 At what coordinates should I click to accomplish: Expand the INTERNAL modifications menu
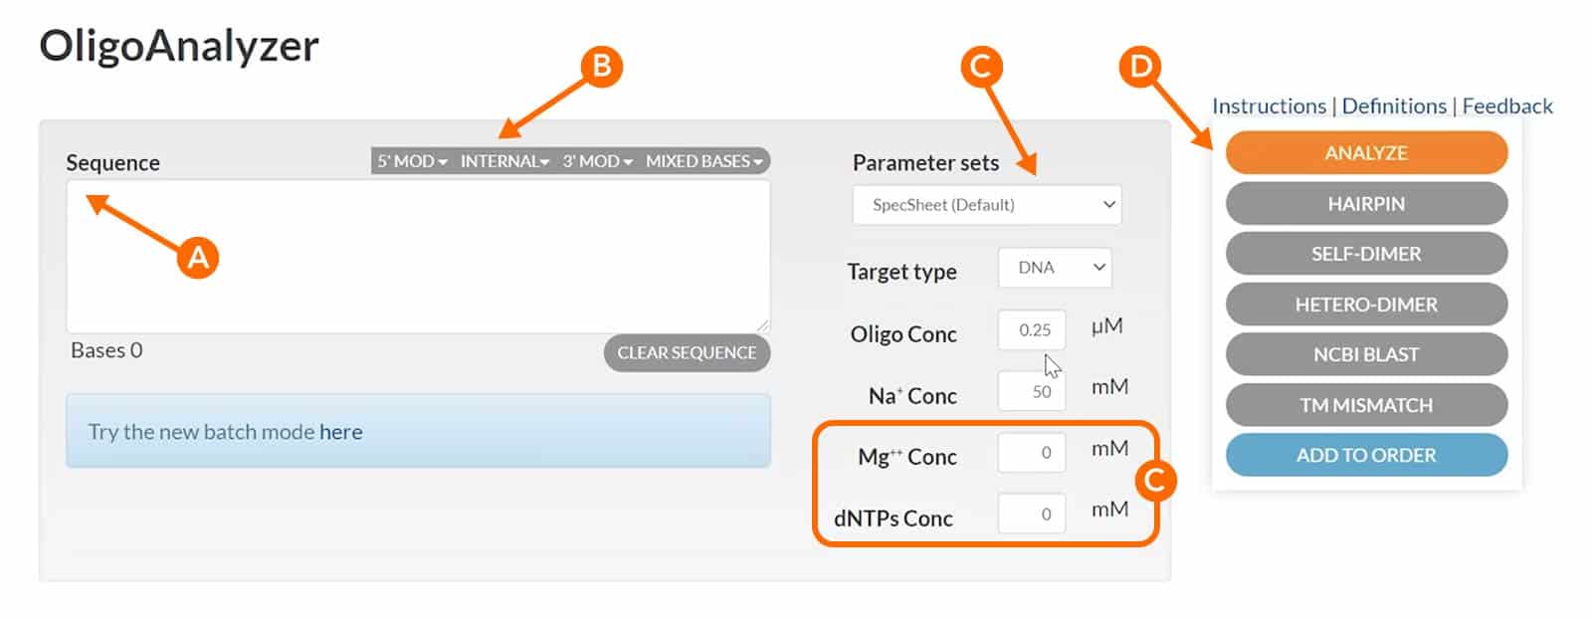pos(504,161)
